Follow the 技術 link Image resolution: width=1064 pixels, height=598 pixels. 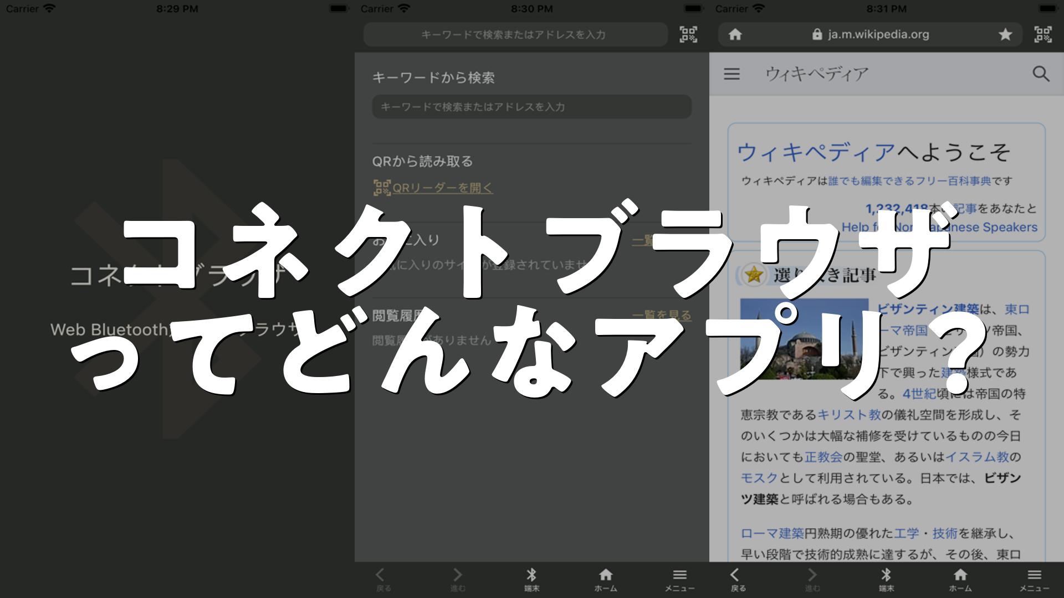pyautogui.click(x=945, y=533)
